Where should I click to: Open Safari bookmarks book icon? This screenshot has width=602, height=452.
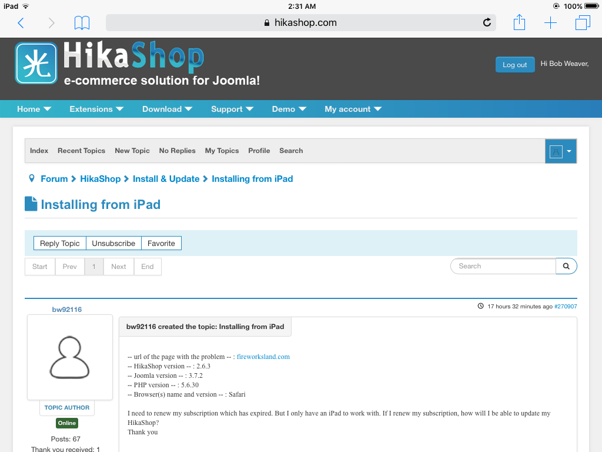click(82, 23)
